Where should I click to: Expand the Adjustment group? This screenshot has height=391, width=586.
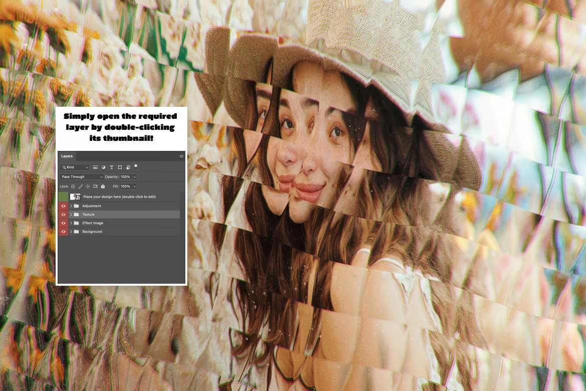pos(71,206)
